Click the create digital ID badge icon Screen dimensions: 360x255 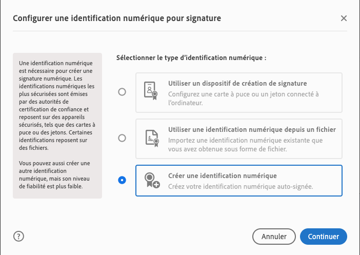[x=150, y=181]
